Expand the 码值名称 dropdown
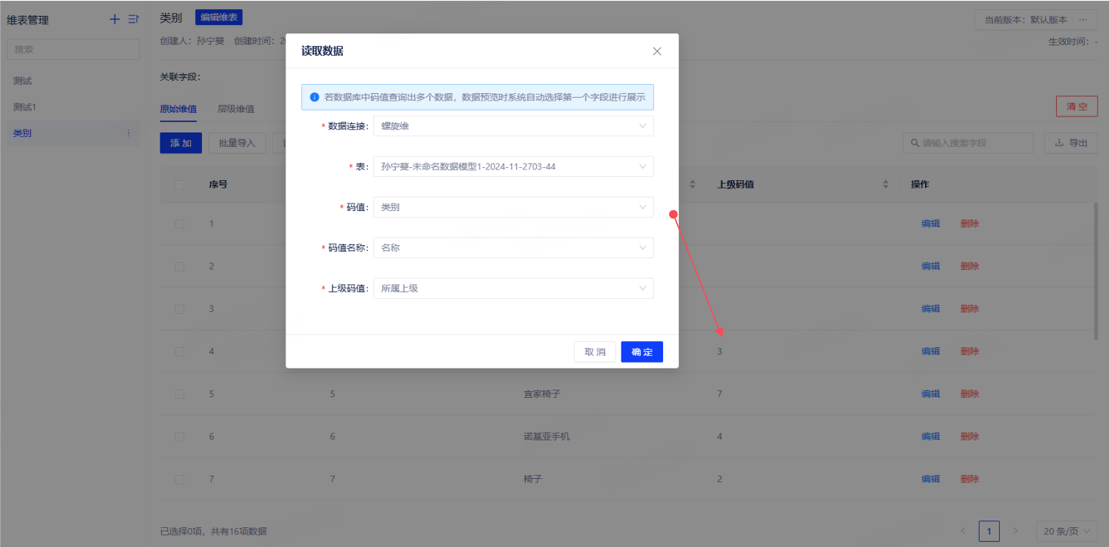 pyautogui.click(x=513, y=247)
